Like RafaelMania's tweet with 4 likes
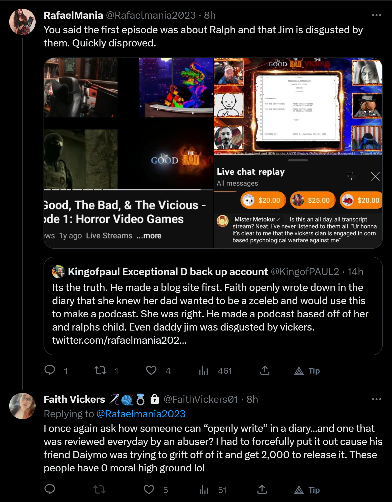This screenshot has height=502, width=392. (x=151, y=370)
